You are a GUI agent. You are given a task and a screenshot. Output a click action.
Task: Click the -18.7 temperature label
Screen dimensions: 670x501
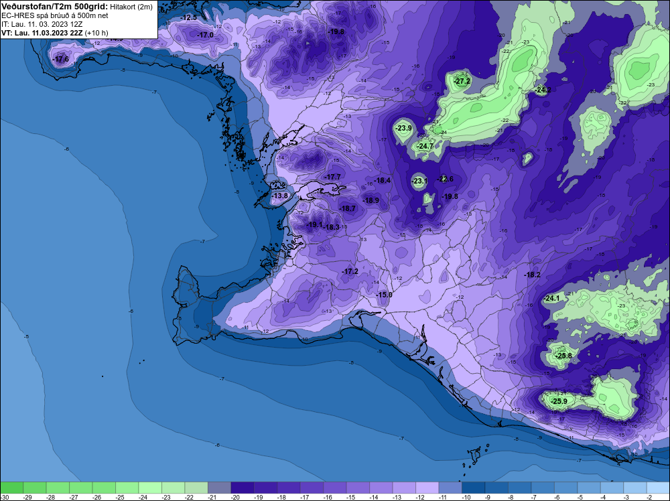[x=347, y=208]
